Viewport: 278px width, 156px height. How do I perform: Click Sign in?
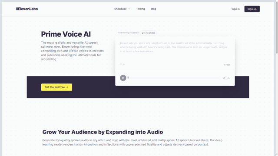tap(235, 9)
